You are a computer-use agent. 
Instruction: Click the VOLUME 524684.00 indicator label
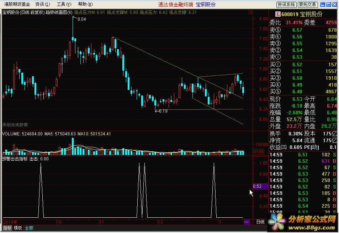pyautogui.click(x=22, y=134)
